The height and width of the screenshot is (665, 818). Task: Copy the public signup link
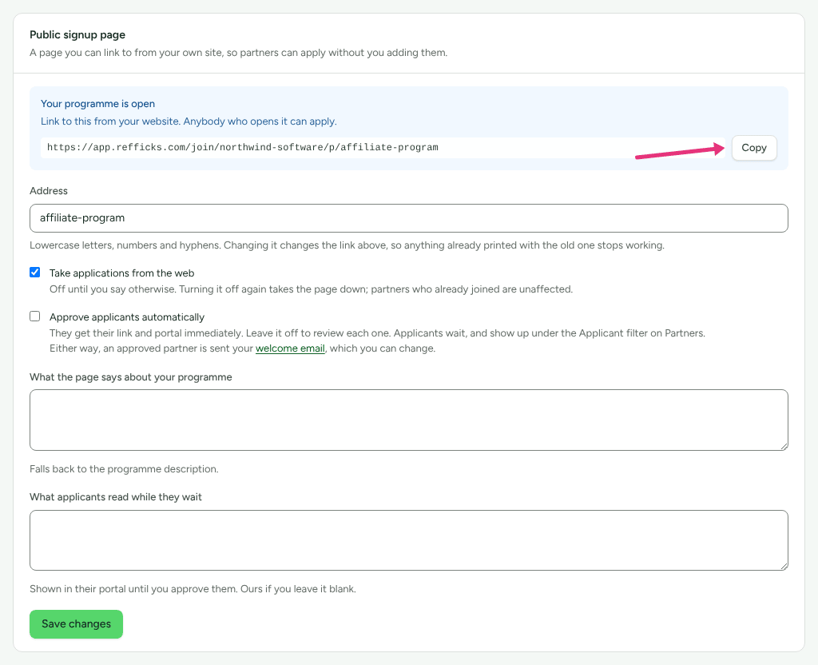(x=754, y=148)
